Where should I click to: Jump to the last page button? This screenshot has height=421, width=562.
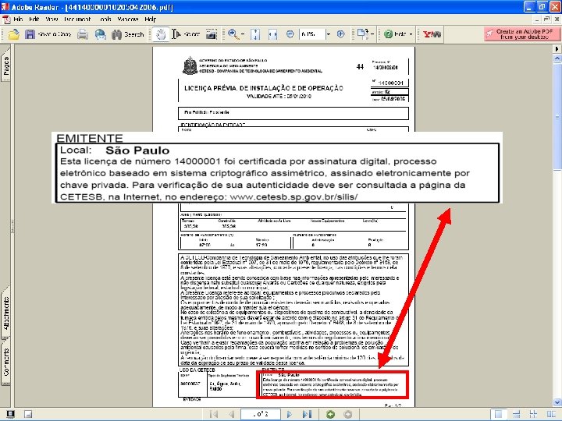pyautogui.click(x=307, y=414)
